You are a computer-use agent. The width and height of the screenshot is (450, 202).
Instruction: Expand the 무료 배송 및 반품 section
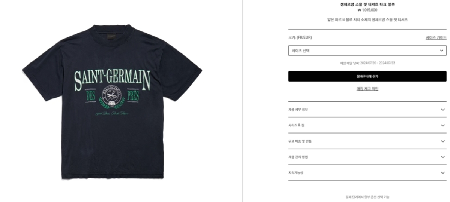(367, 141)
